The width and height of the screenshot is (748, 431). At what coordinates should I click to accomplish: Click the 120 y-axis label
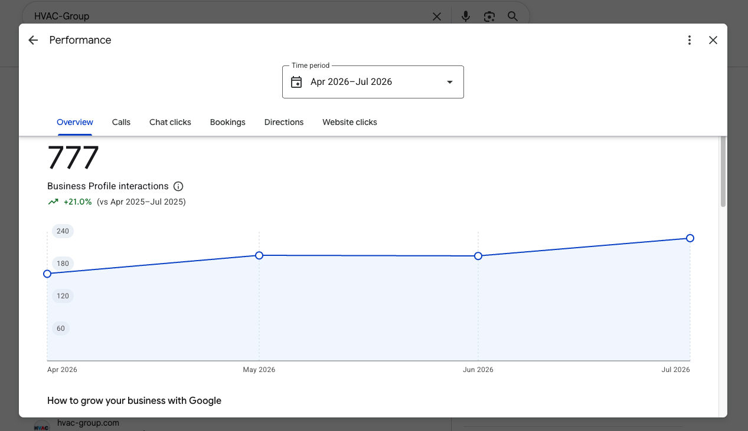click(x=63, y=296)
